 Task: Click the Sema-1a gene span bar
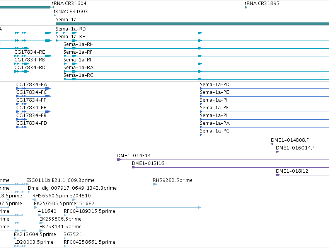coord(193,24)
